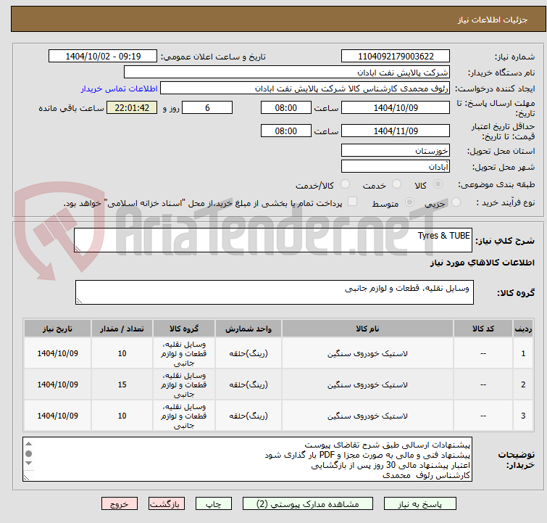Click لاستیک خودروی سنگین in row 3

coord(367,416)
